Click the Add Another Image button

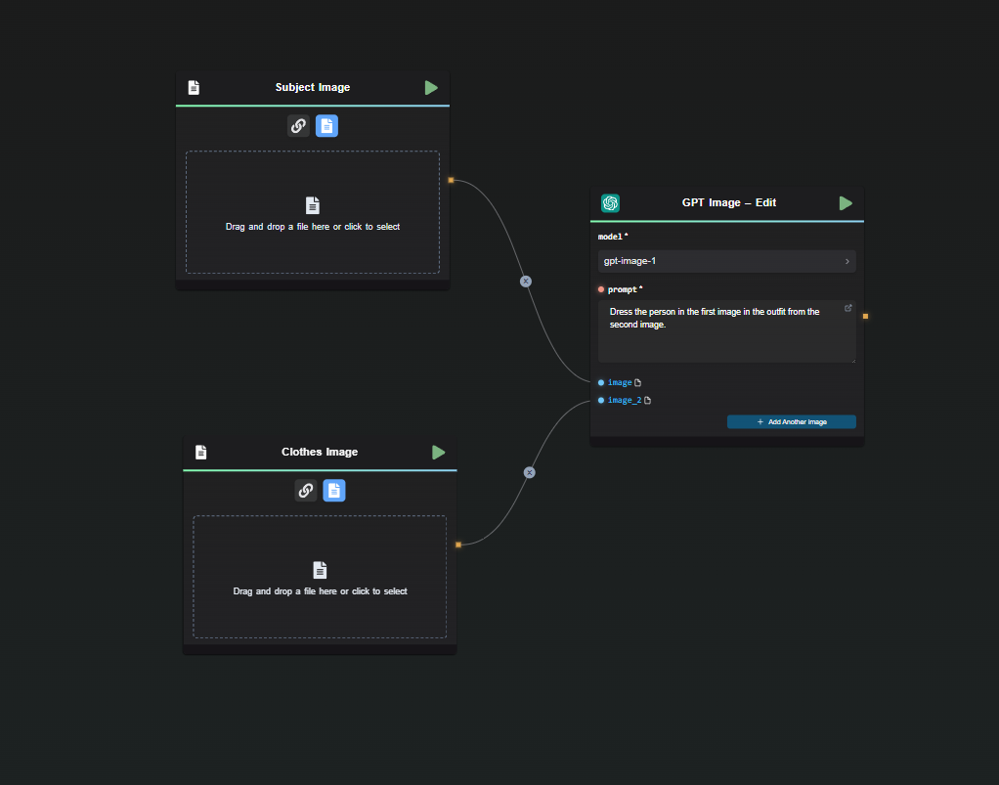coord(792,421)
